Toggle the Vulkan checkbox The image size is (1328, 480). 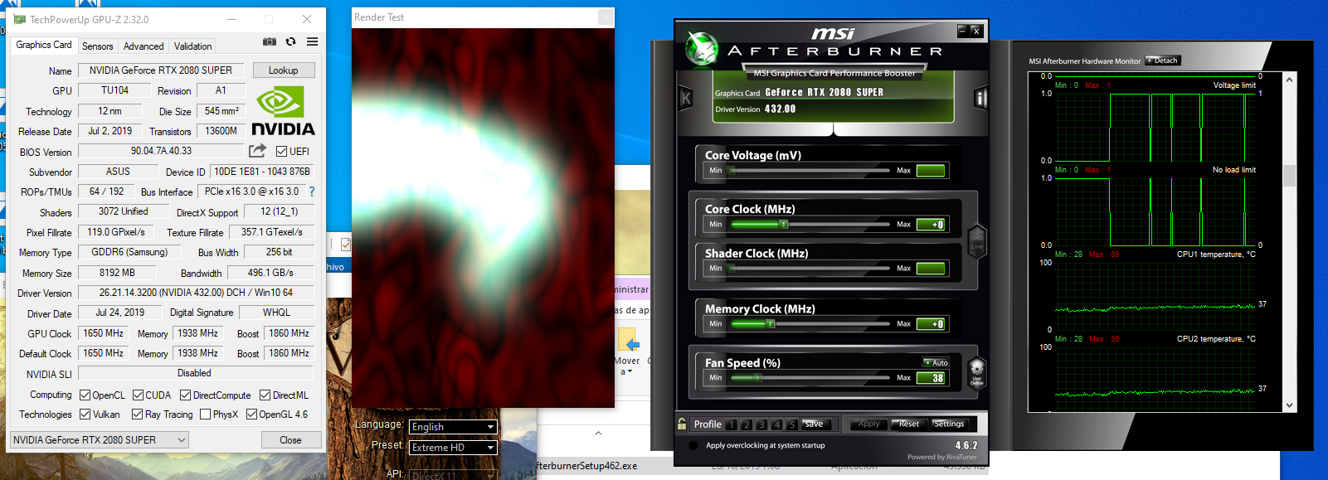click(85, 414)
